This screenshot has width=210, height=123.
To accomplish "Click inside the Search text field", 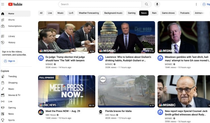I will (100, 4).
